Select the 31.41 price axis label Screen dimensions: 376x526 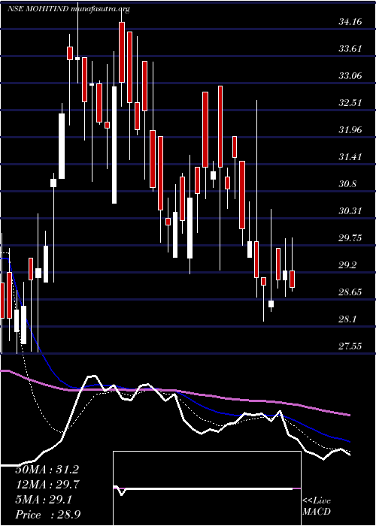coord(350,156)
